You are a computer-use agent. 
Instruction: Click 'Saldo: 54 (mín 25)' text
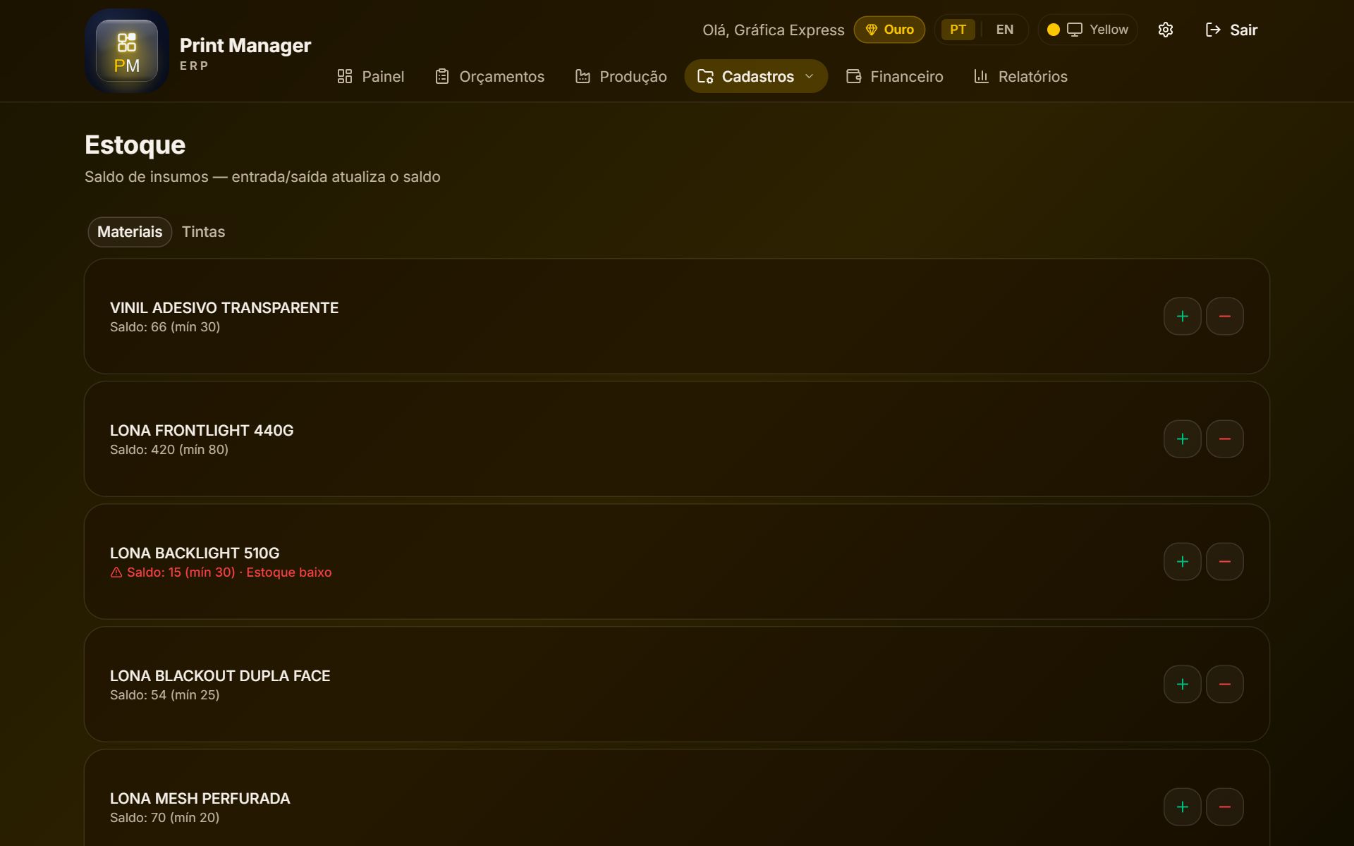[165, 695]
